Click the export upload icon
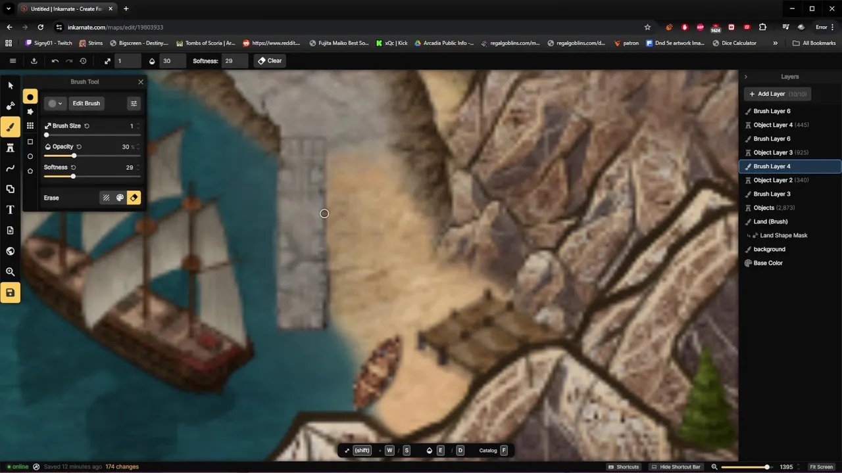The width and height of the screenshot is (842, 473). pos(34,60)
